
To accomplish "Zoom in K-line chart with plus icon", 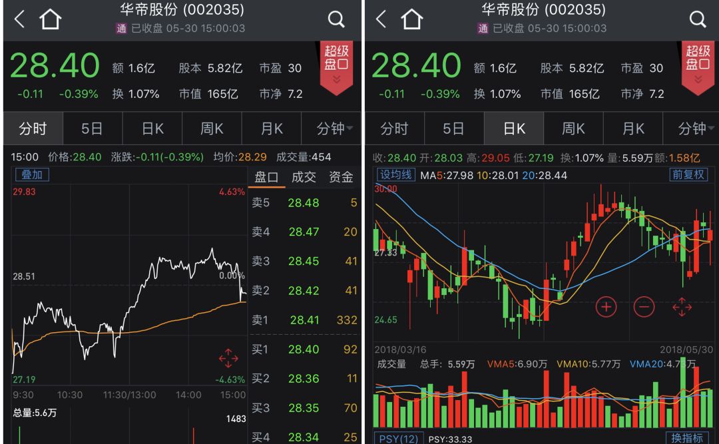I will [606, 306].
